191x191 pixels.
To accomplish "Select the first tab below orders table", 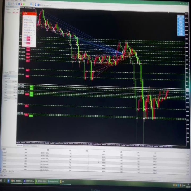I will coord(3,171).
